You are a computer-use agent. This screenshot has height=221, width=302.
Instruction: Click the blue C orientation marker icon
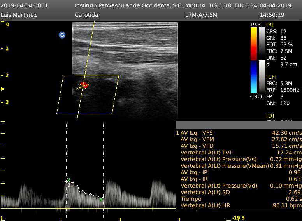point(62,35)
